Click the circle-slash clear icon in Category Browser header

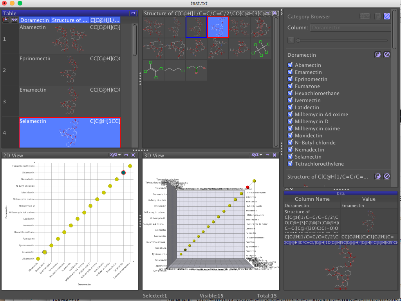(x=387, y=16)
